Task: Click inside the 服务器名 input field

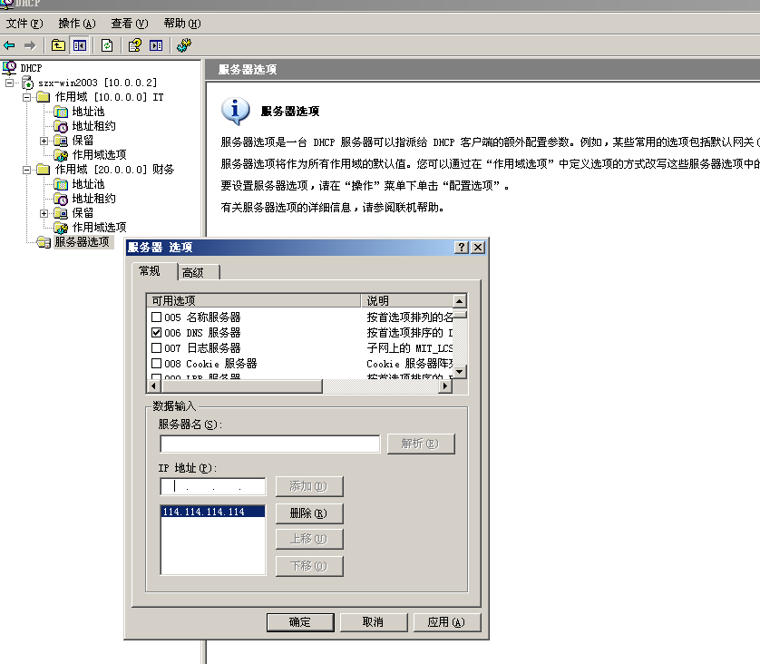Action: point(268,443)
